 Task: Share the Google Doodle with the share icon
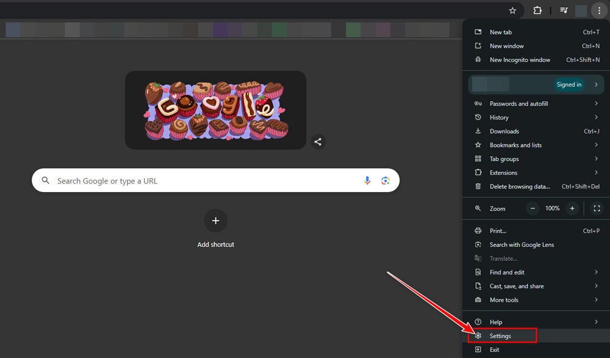(x=318, y=141)
